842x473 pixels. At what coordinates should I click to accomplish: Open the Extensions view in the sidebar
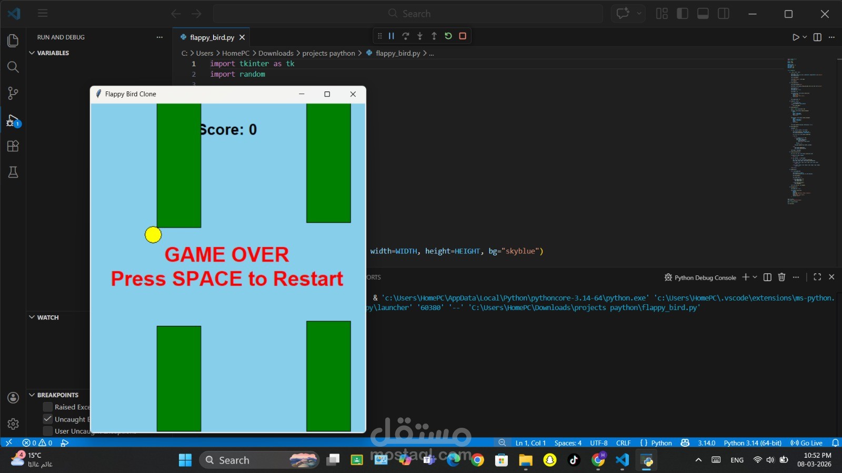pos(13,146)
